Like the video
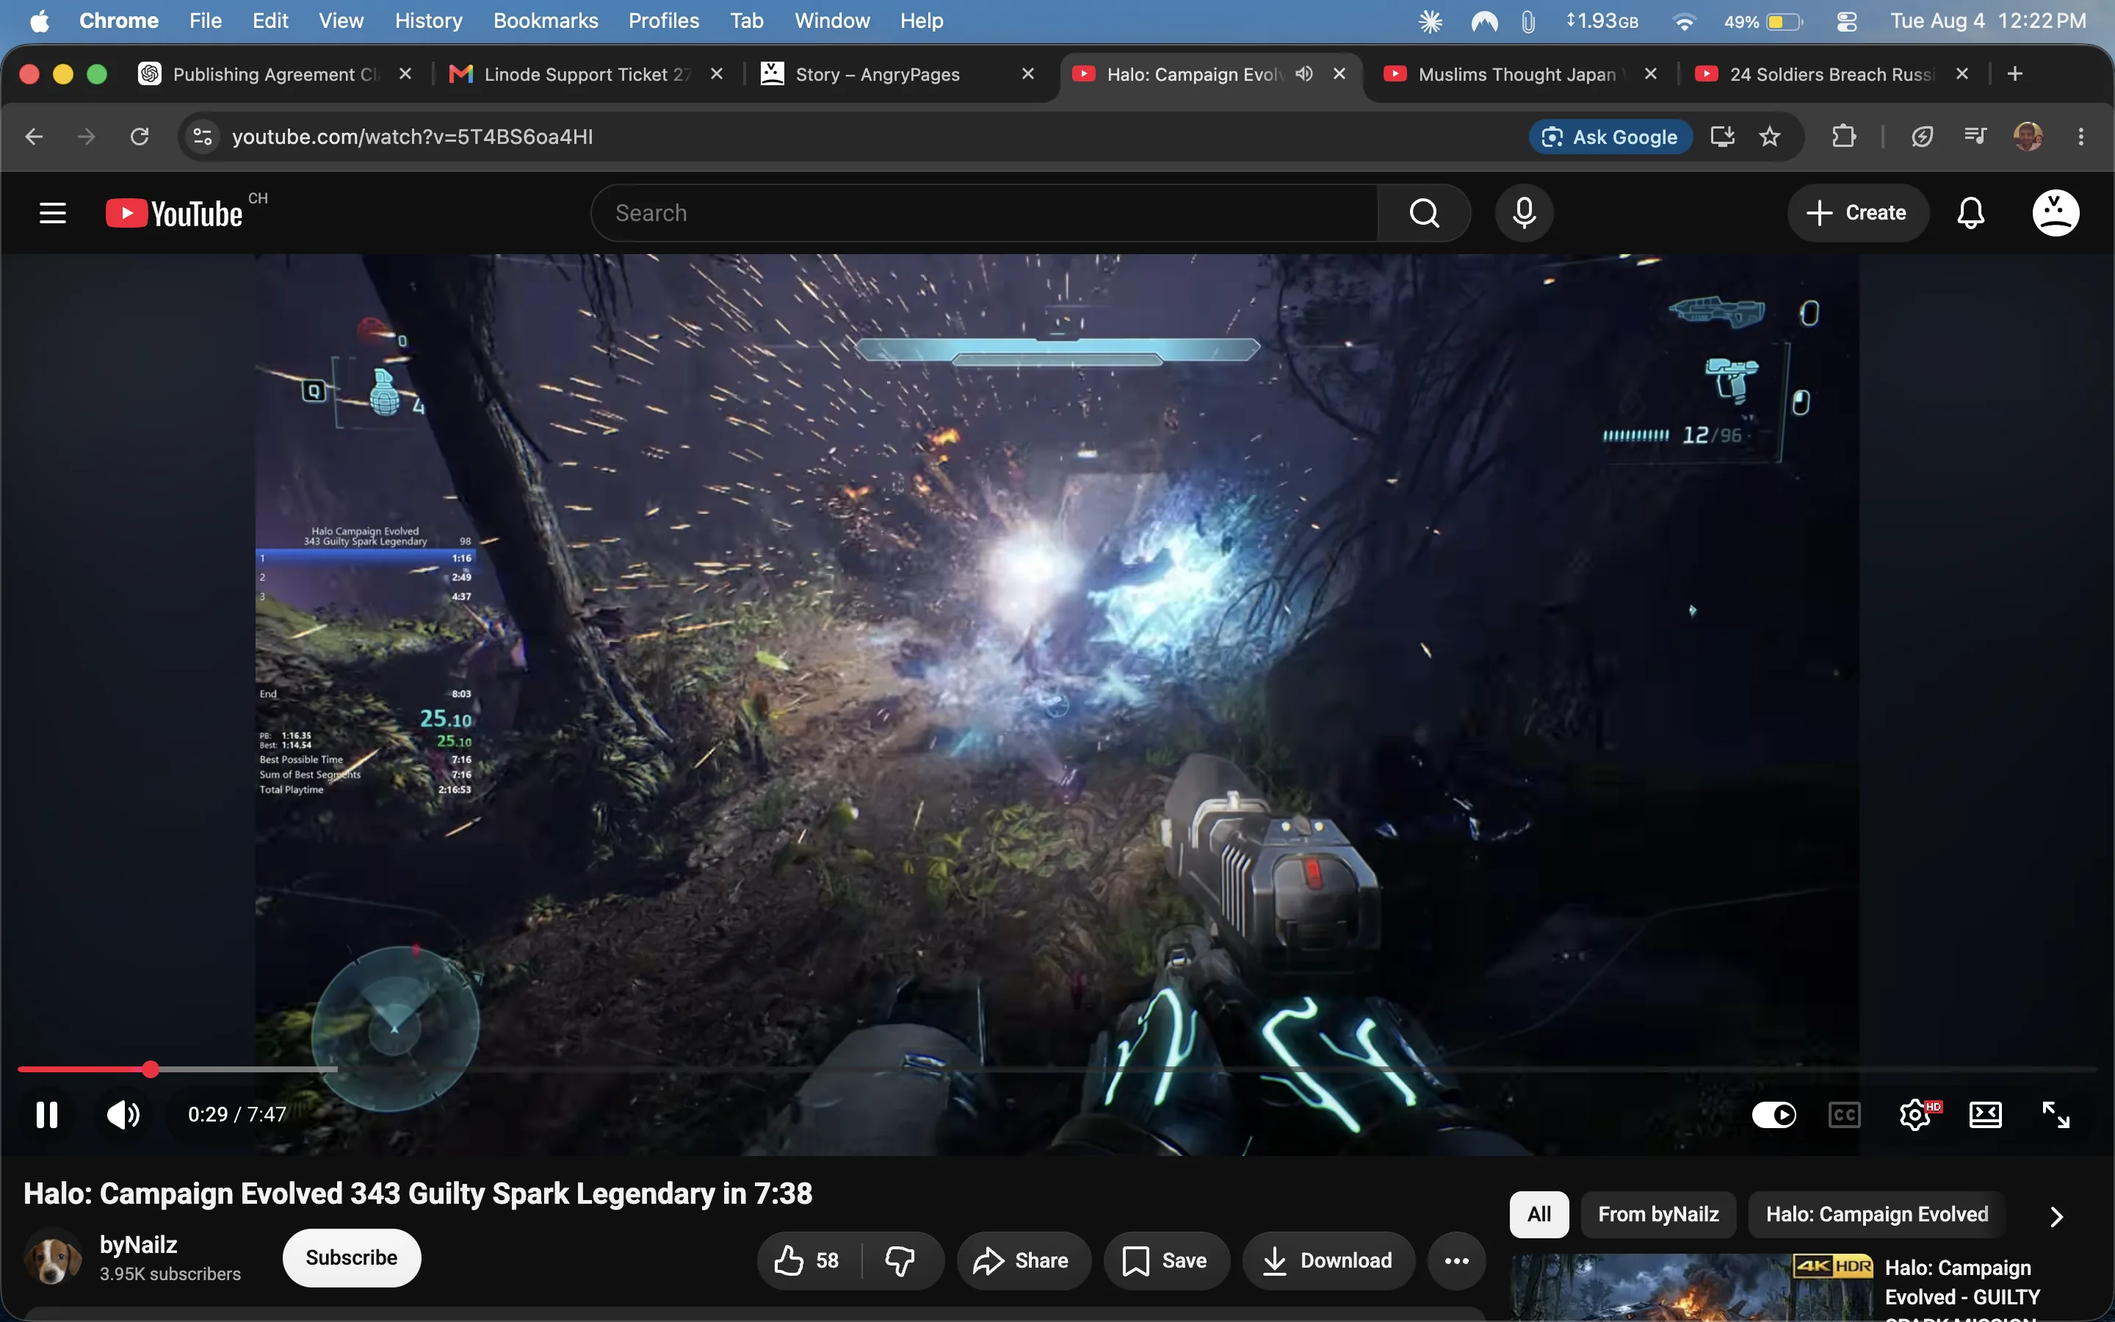This screenshot has width=2115, height=1322. point(808,1260)
